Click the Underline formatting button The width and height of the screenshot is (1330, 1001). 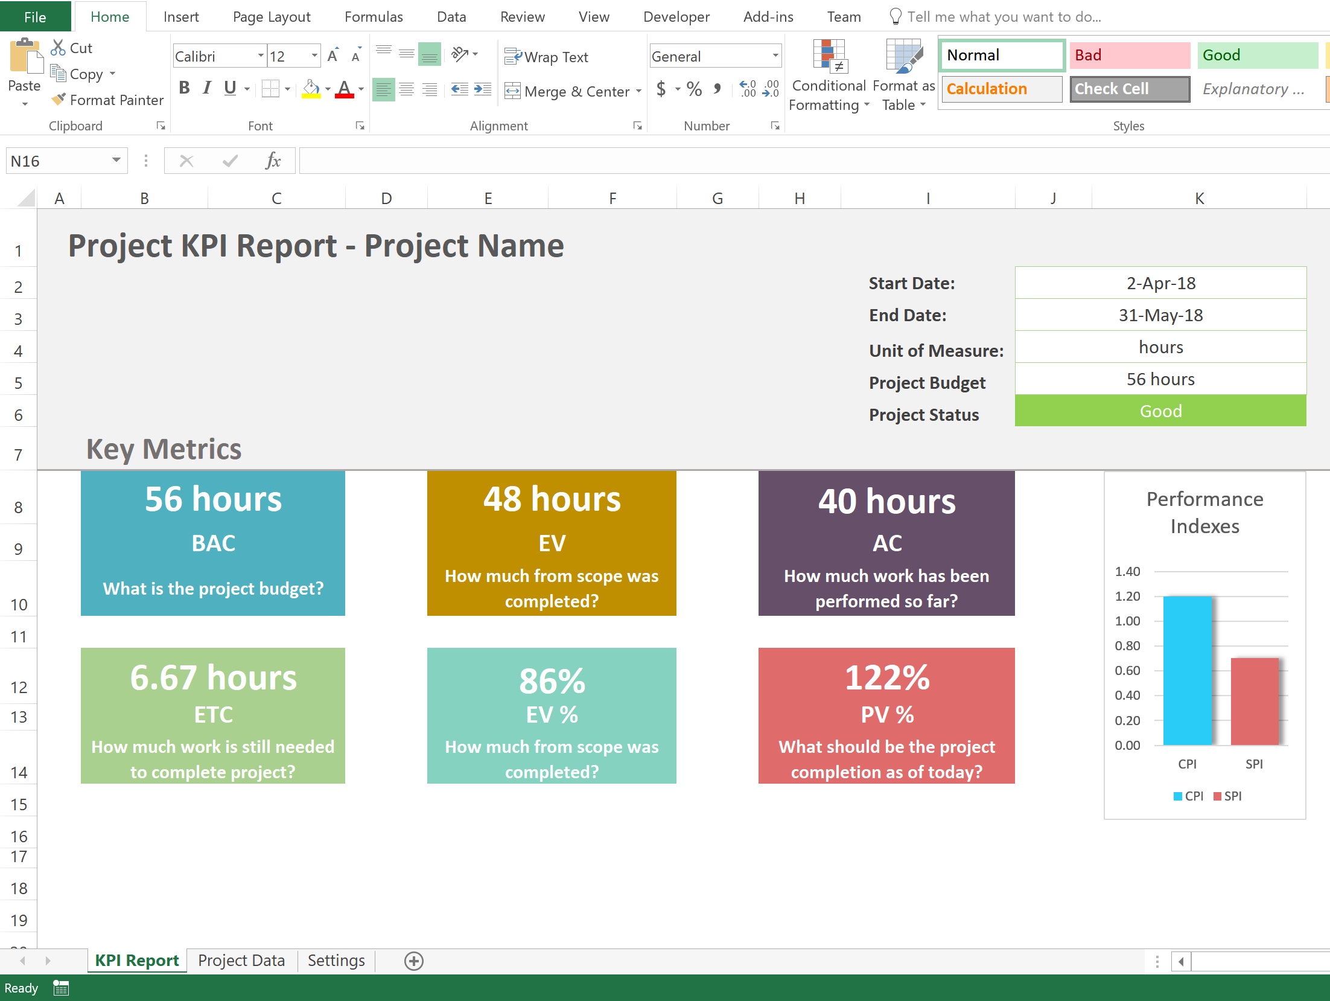click(x=230, y=88)
